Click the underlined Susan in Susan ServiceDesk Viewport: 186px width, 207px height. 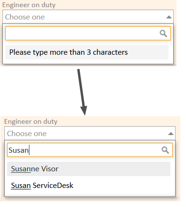pyautogui.click(x=21, y=186)
